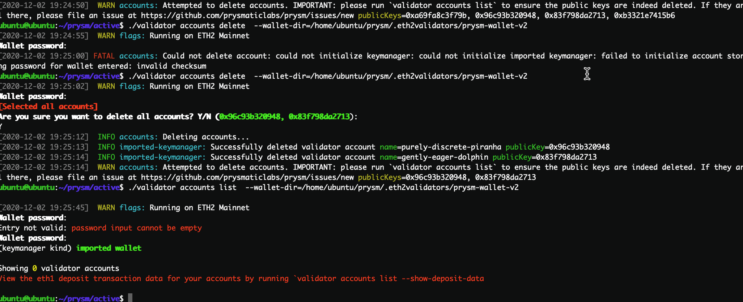Screen dimensions: 743x302
Task: Click the "Entry not valid:" text
Action: (33, 228)
